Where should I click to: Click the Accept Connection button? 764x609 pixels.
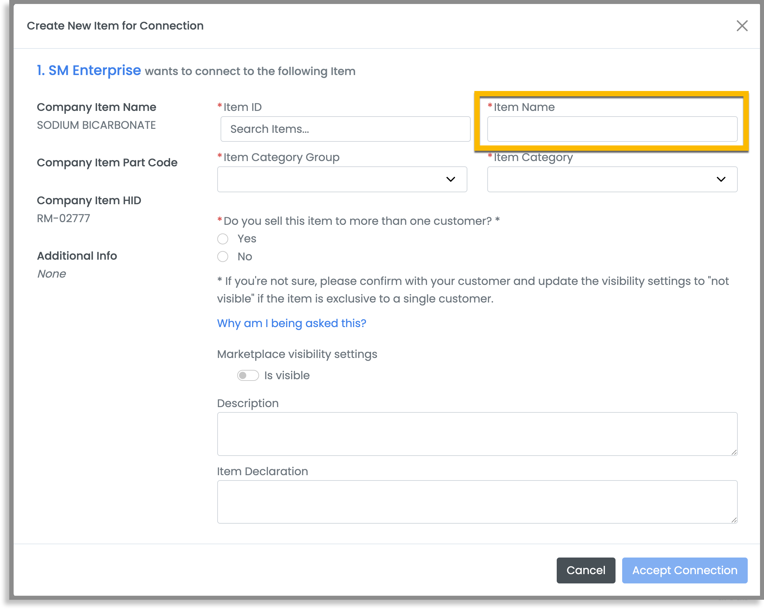(x=685, y=570)
